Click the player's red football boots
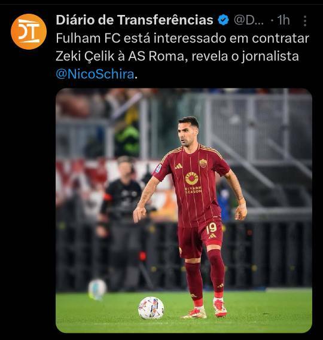 pyautogui.click(x=205, y=310)
